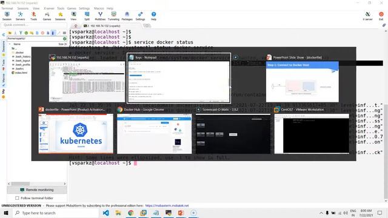Image resolution: width=388 pixels, height=218 pixels.
Task: Click the View toolbar icon
Action: 73,16
